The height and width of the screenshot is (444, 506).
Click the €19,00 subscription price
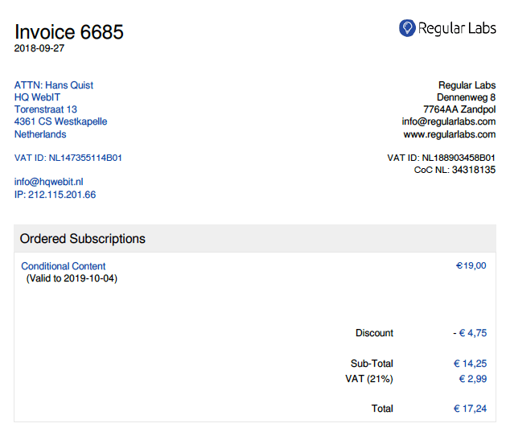(471, 266)
